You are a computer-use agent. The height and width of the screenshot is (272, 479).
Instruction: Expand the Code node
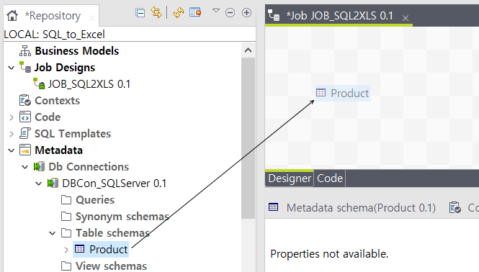pos(12,117)
